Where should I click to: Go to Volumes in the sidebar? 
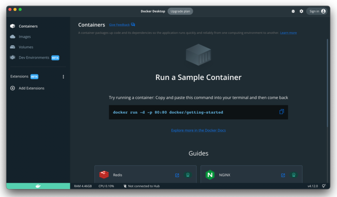26,47
